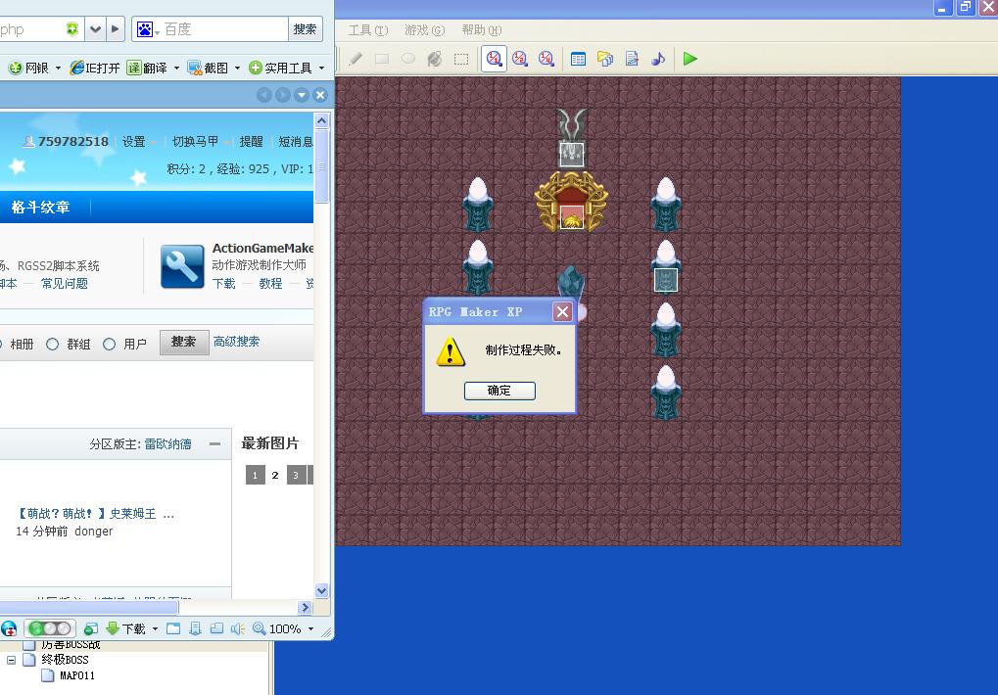998x695 pixels.
Task: Open the 下载 dropdown arrow in status bar
Action: pos(155,628)
